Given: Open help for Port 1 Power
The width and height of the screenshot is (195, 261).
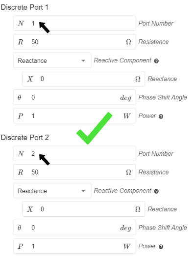Looking at the screenshot, I should coord(161,116).
